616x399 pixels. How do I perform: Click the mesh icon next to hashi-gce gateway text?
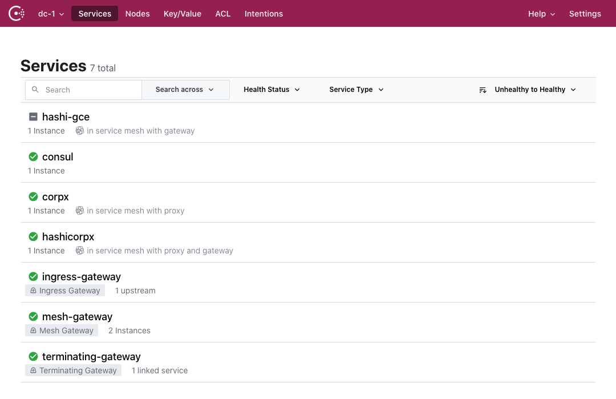tap(80, 131)
